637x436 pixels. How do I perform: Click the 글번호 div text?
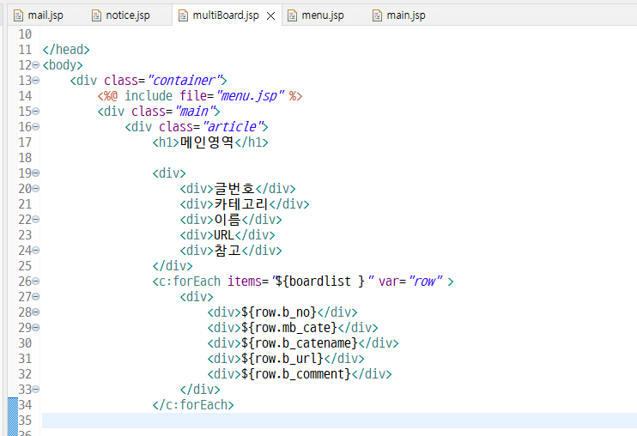(234, 188)
